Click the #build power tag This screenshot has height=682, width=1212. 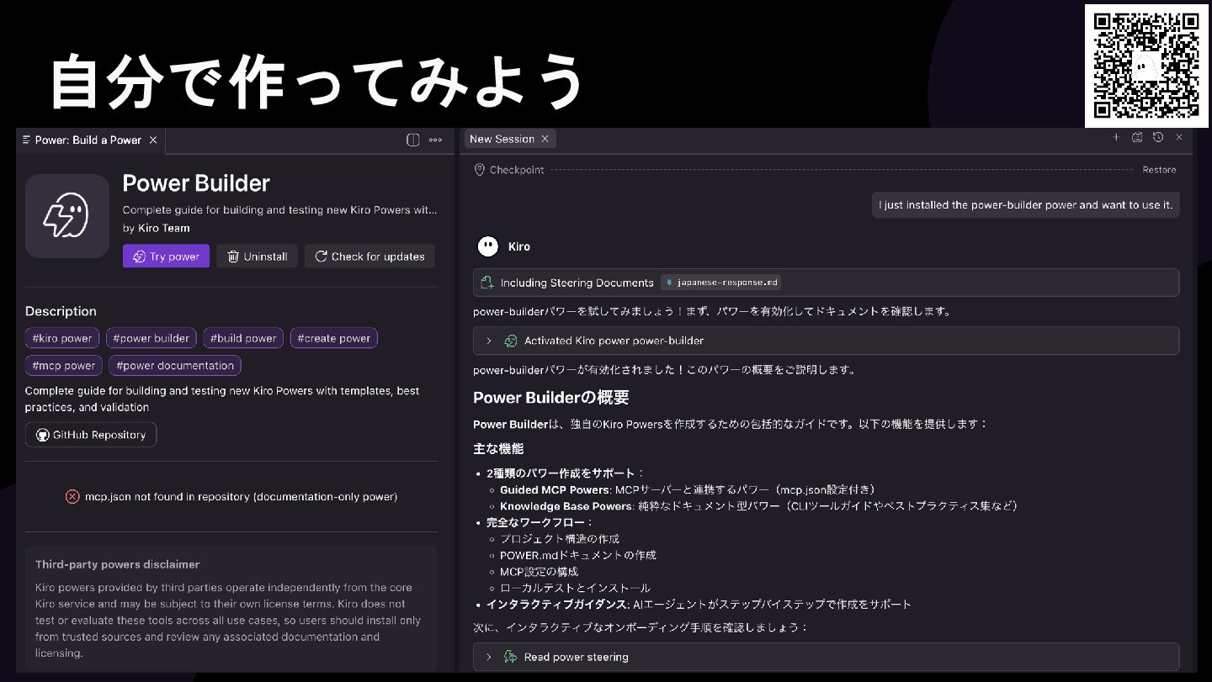click(243, 338)
